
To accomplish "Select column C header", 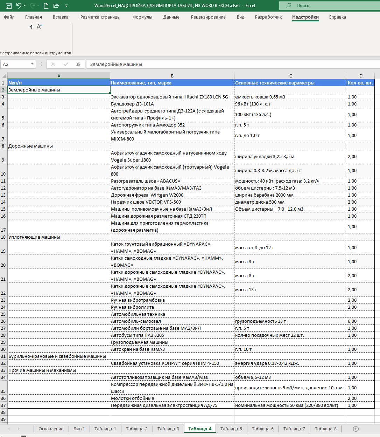I will (x=290, y=76).
